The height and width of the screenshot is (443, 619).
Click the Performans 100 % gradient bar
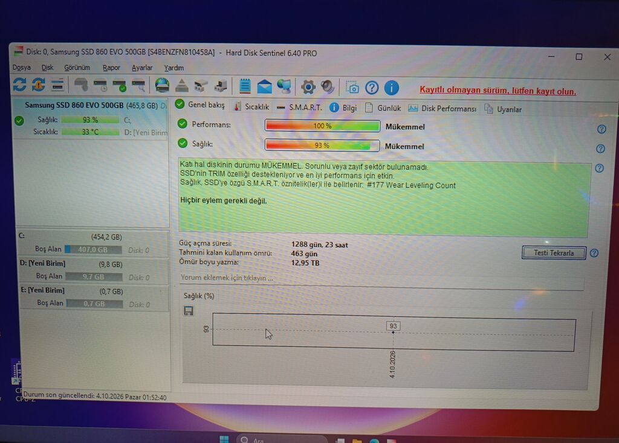tap(323, 126)
